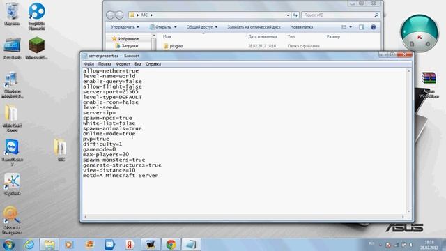The image size is (446, 251).
Task: Click the Notepad vertical scrollbar up arrow
Action: coord(409,70)
